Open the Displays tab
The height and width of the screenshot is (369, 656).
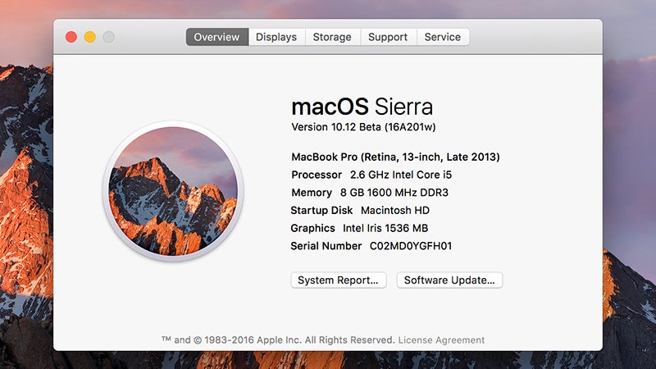point(276,37)
